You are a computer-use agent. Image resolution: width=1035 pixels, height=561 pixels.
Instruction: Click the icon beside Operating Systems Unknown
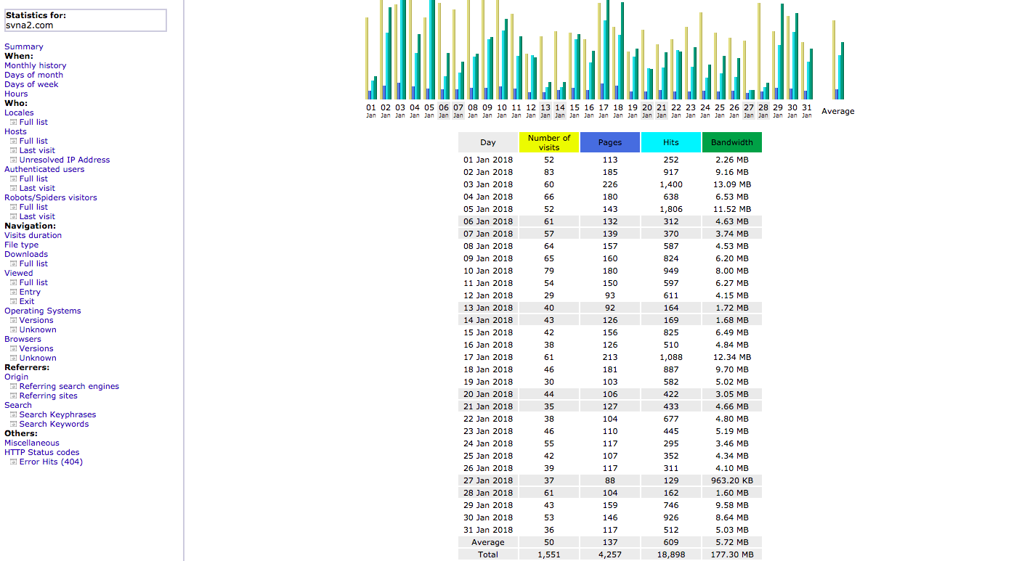(x=13, y=329)
